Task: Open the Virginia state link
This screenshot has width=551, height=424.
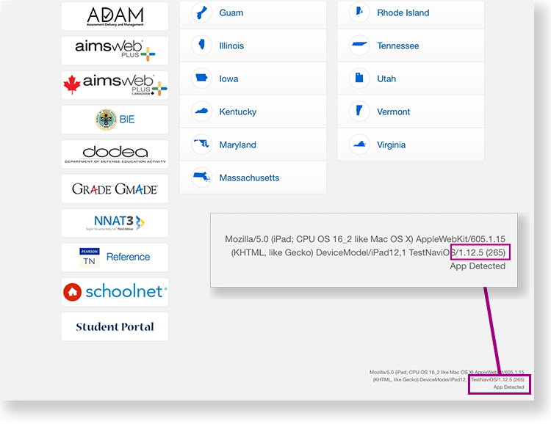Action: pyautogui.click(x=391, y=145)
